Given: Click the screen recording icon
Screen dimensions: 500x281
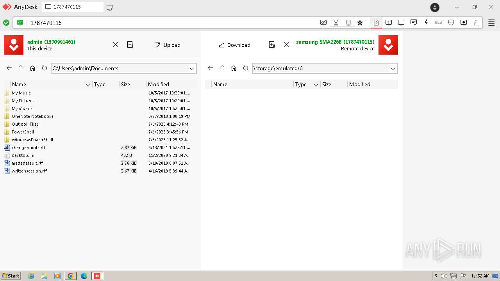Looking at the screenshot, I should click(464, 23).
